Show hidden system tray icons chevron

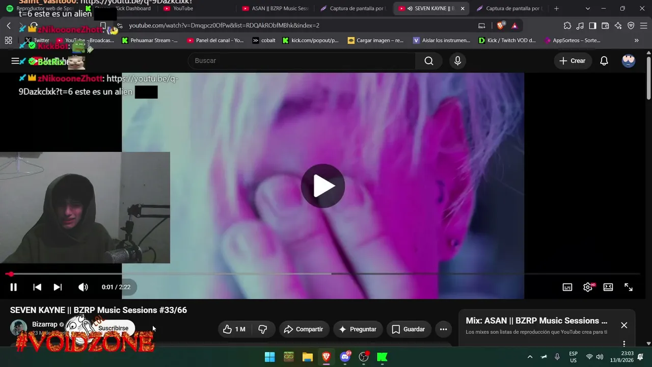tap(530, 357)
